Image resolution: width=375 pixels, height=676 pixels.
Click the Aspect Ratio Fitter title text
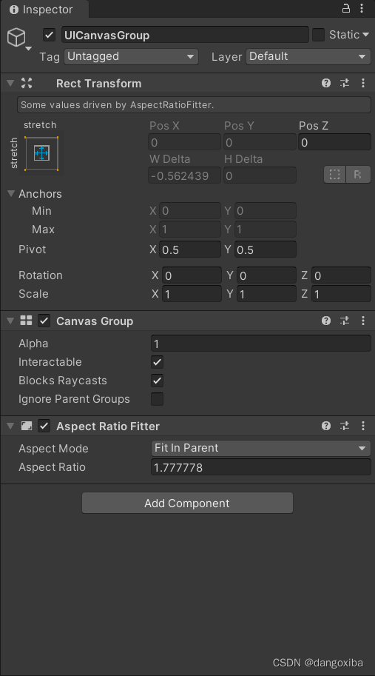pyautogui.click(x=108, y=426)
